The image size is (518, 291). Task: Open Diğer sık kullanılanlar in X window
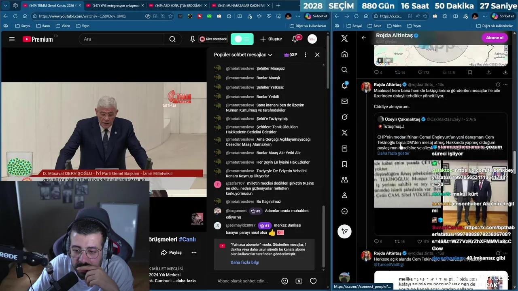tap(495, 26)
